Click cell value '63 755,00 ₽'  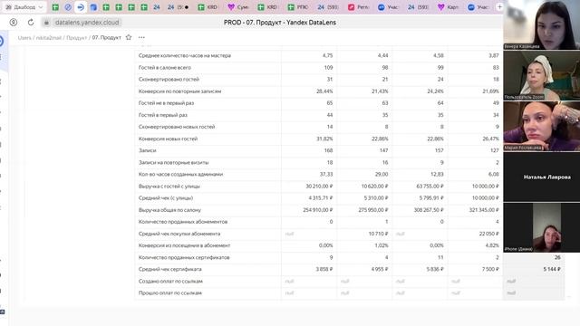click(x=430, y=187)
